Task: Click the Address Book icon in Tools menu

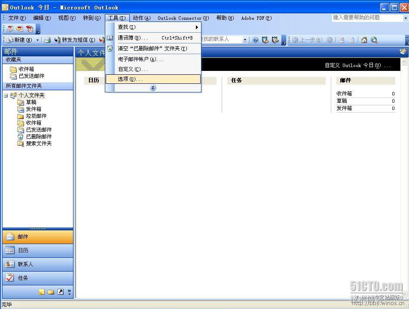Action: click(x=110, y=38)
